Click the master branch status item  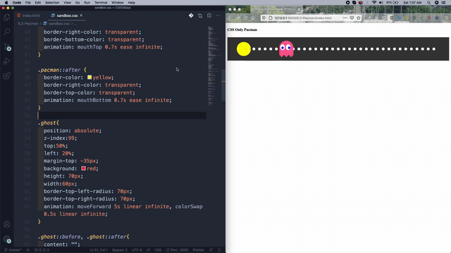click(13, 250)
